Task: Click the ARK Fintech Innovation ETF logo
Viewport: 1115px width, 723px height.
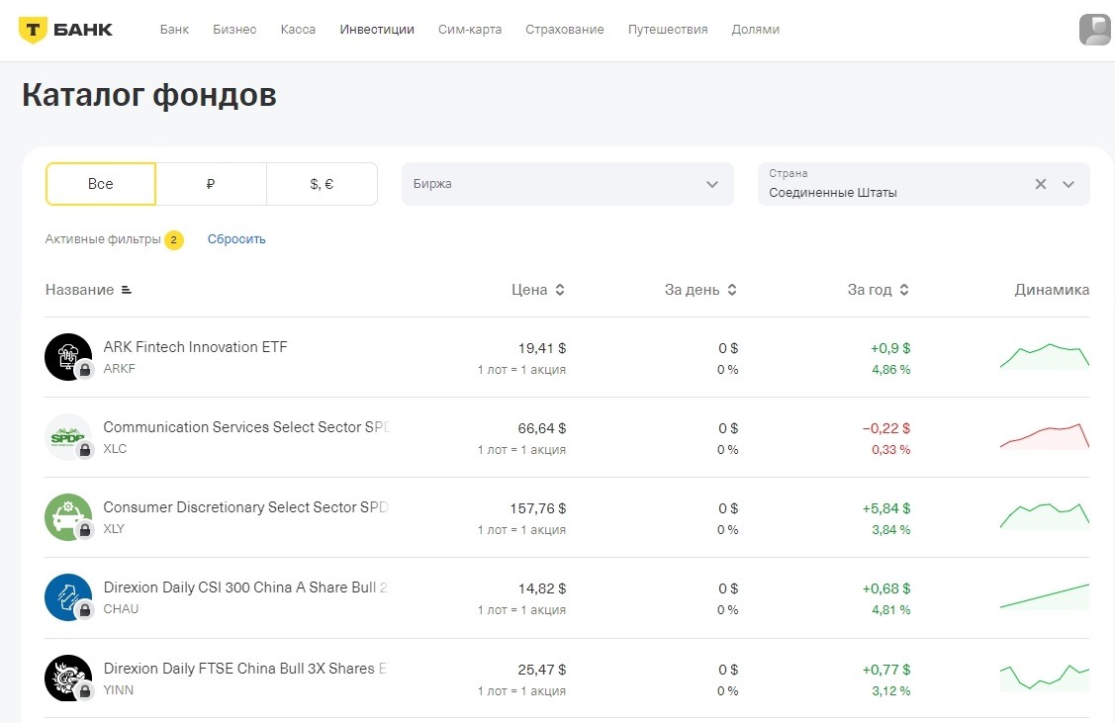Action: (68, 357)
